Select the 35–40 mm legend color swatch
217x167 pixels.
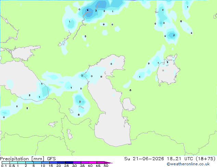pyautogui.click(x=85, y=163)
